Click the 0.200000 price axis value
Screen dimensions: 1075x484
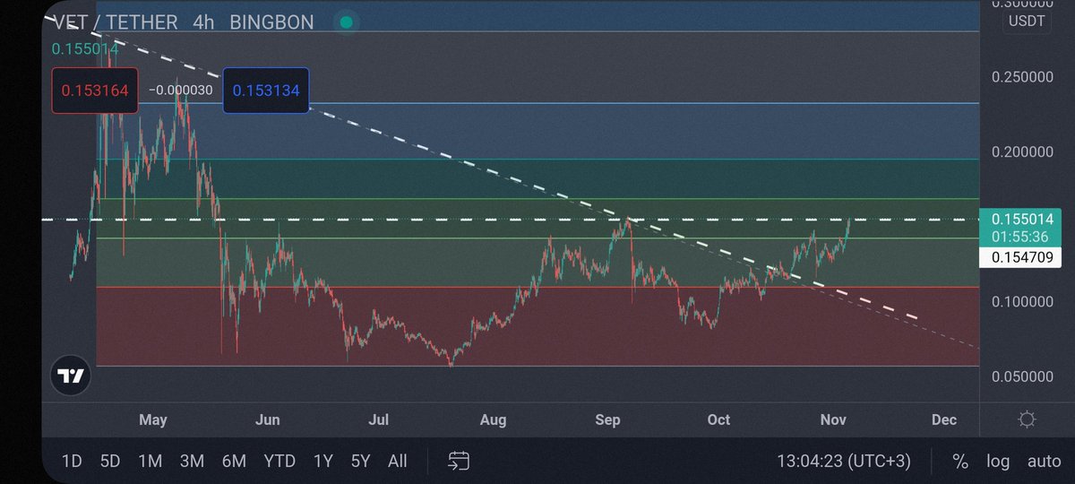click(1022, 152)
